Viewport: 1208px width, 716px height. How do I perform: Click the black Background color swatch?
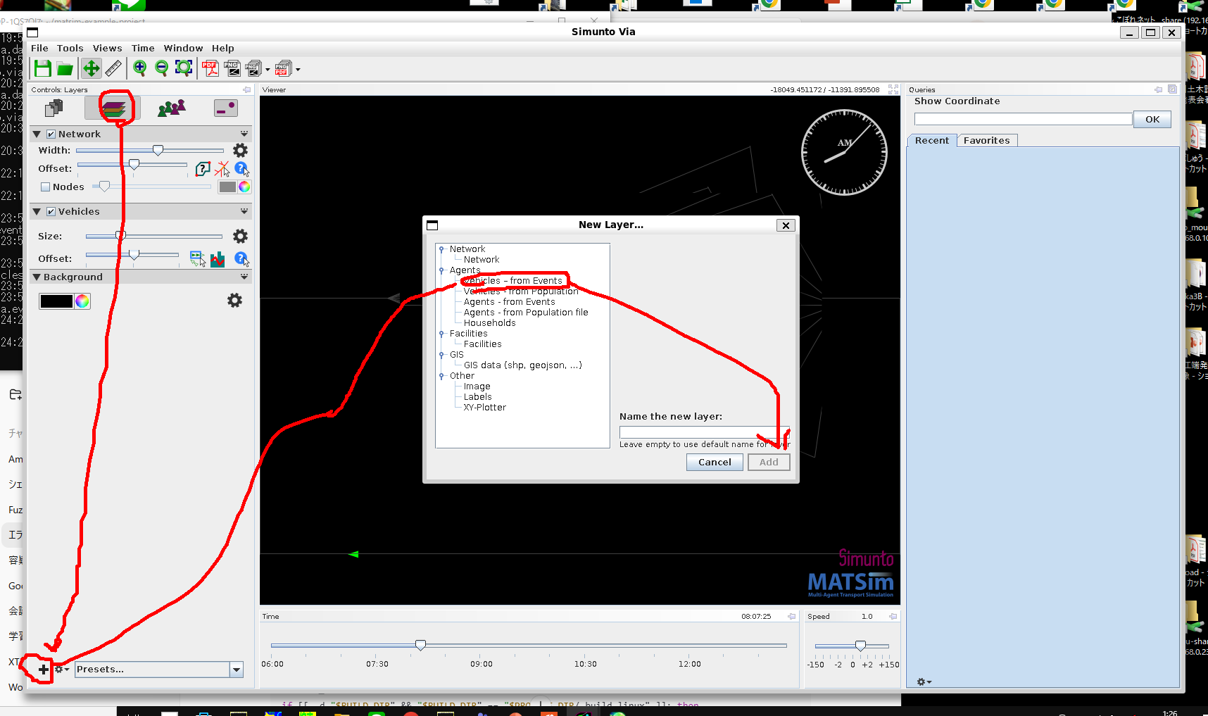click(56, 301)
